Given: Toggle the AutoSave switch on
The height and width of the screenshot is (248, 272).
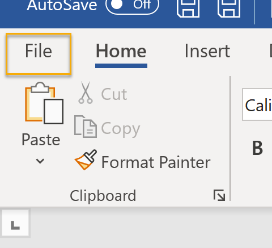Looking at the screenshot, I should tap(132, 5).
